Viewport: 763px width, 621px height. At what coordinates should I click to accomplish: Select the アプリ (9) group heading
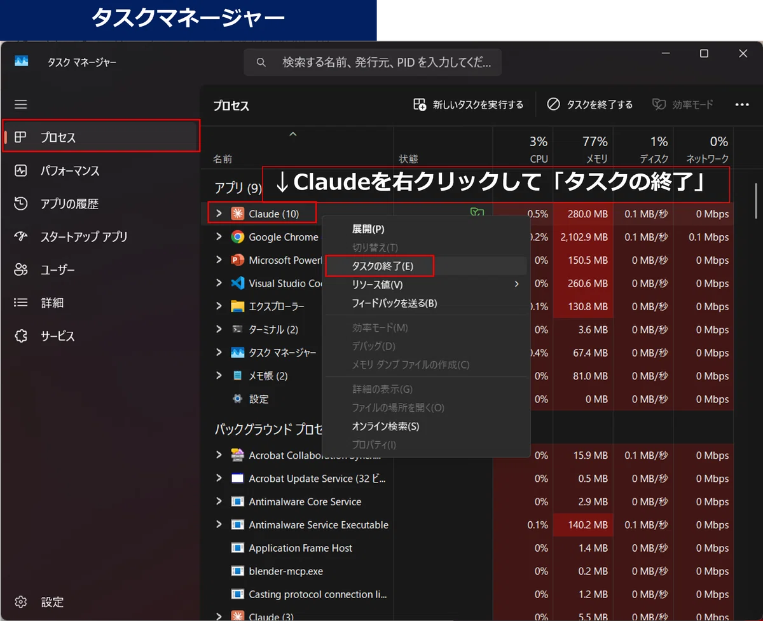click(238, 188)
